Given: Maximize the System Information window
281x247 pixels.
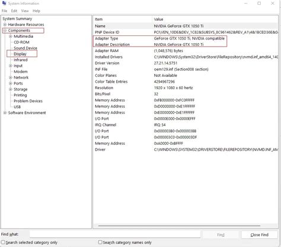Looking at the screenshot, I should click(259, 4).
